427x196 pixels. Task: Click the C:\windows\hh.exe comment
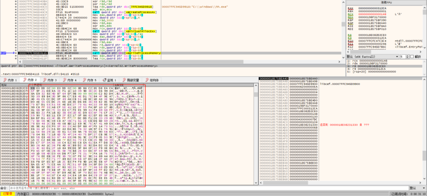194,7
